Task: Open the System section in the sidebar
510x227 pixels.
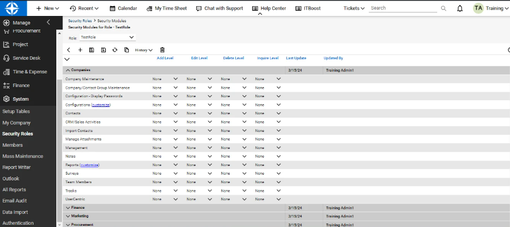Action: (x=20, y=99)
